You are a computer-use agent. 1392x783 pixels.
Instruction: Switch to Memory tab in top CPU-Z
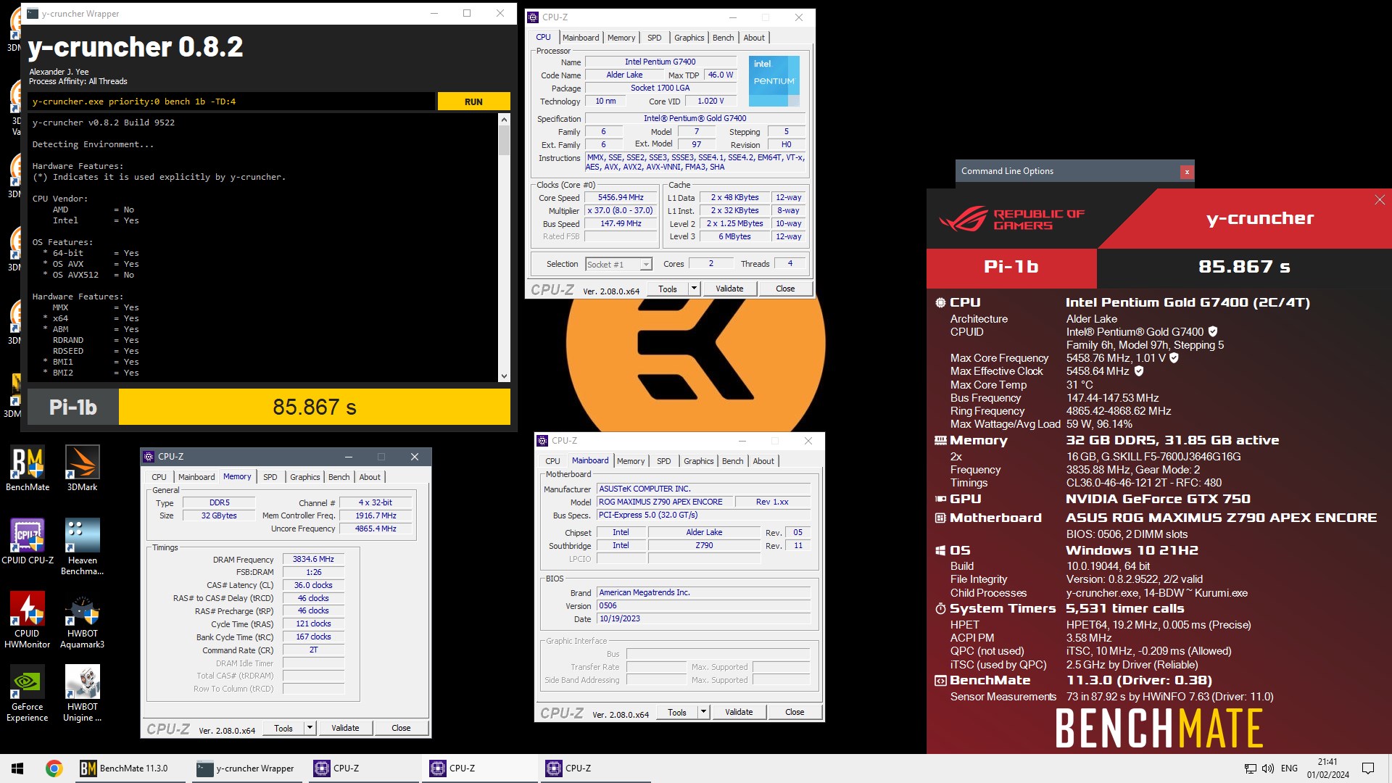point(621,38)
